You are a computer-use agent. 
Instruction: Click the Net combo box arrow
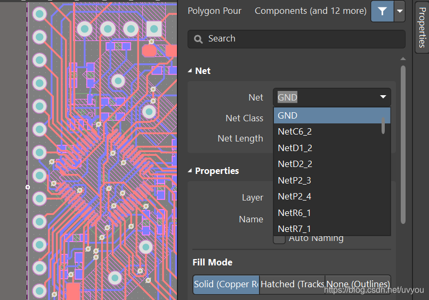pos(383,97)
